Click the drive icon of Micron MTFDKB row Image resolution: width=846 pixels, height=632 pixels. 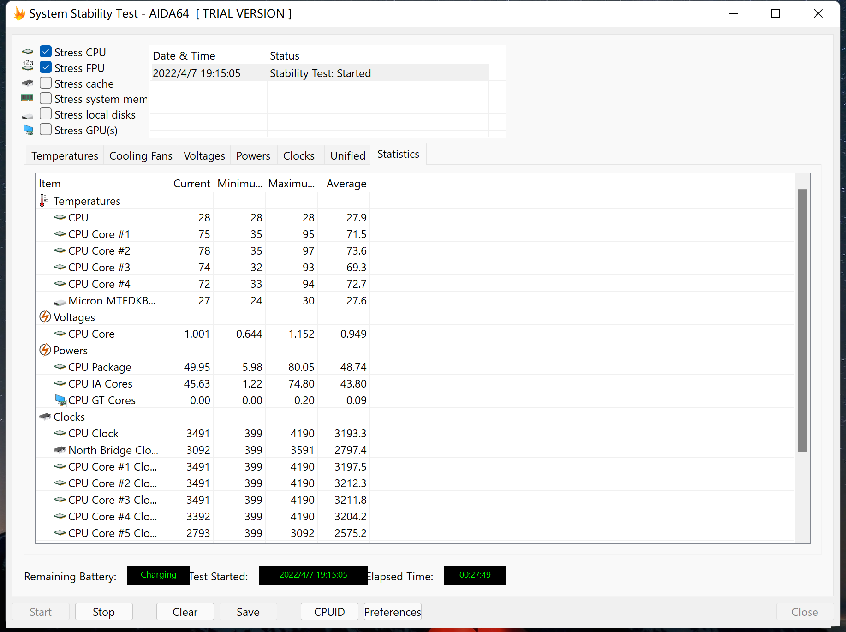pos(60,302)
